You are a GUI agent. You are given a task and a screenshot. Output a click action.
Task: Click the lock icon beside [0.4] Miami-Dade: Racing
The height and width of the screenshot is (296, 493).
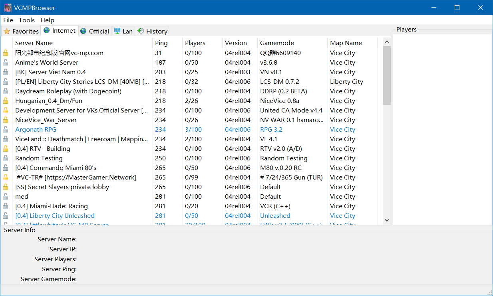click(x=6, y=206)
